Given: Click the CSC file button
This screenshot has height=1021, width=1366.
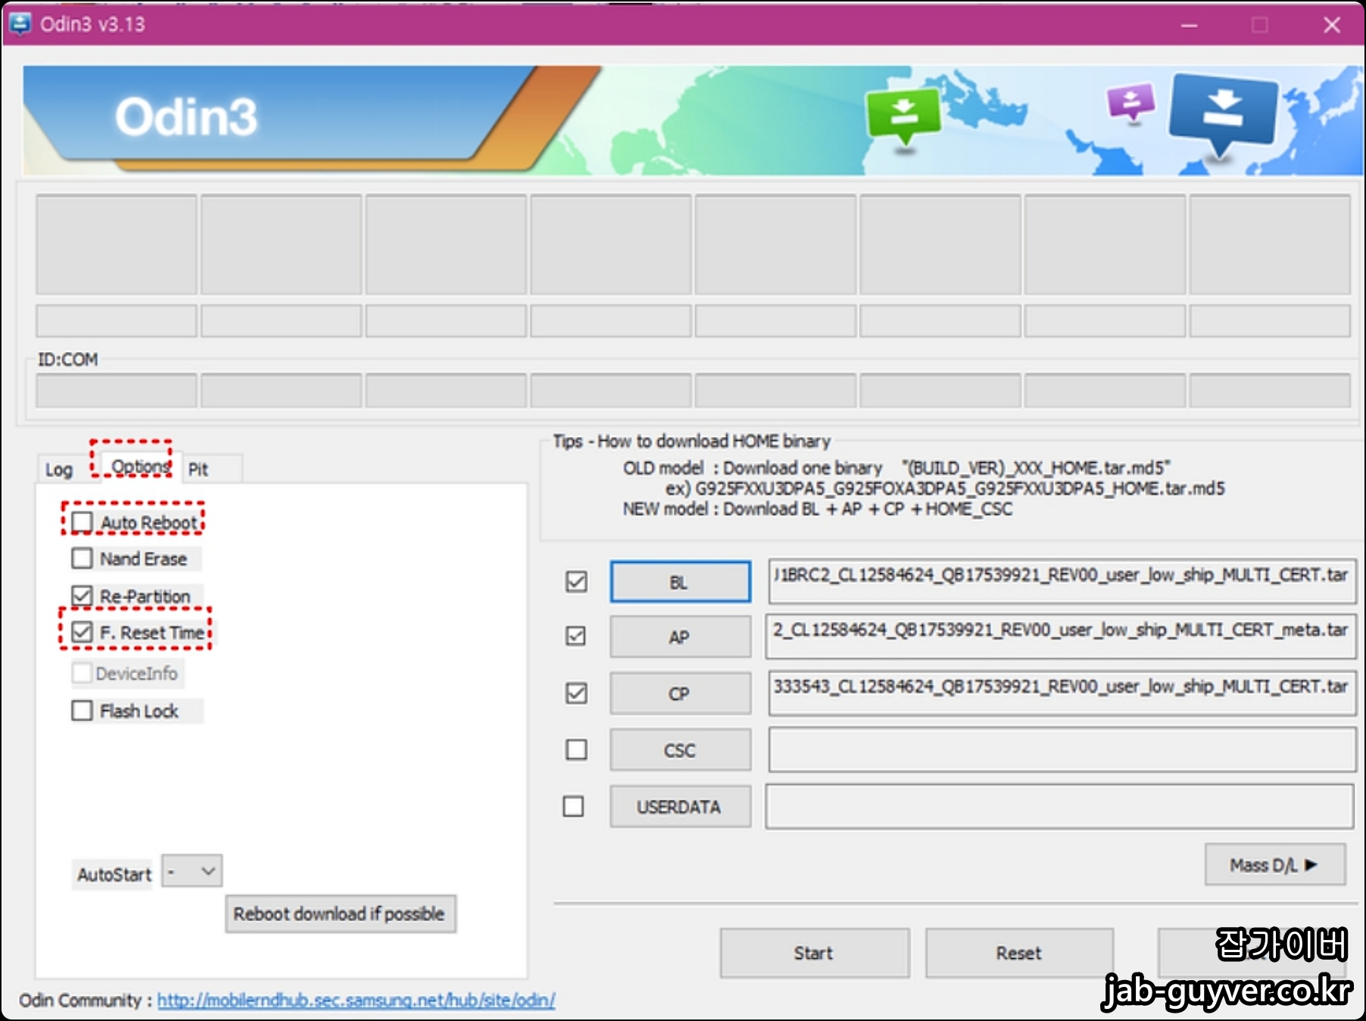Looking at the screenshot, I should [x=680, y=750].
